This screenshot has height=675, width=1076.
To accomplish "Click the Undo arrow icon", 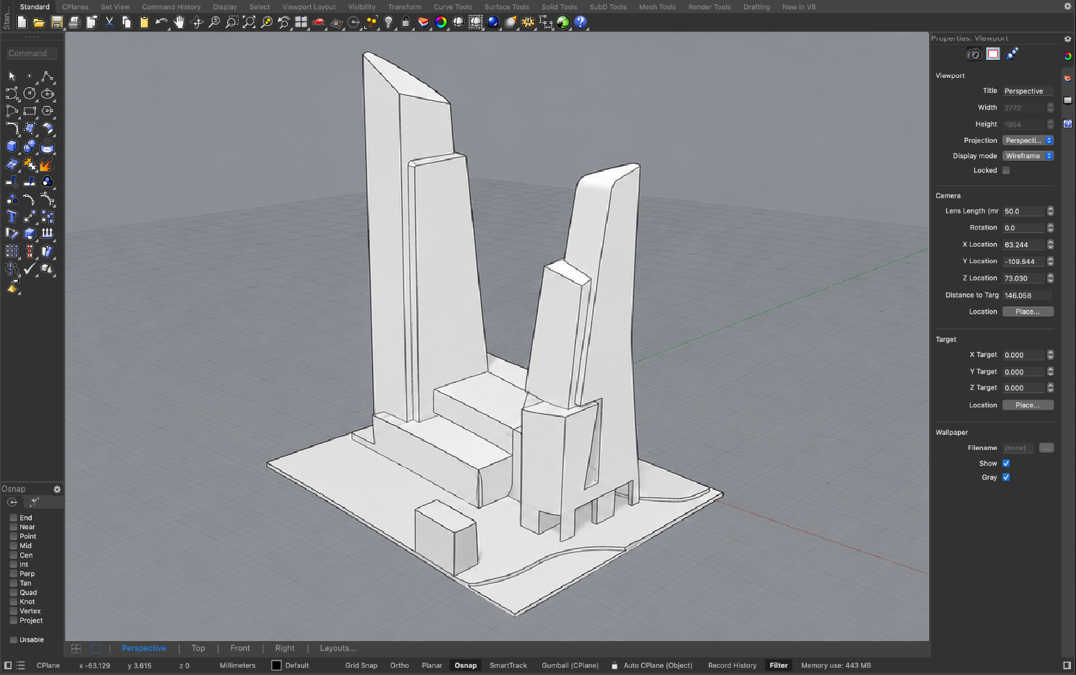I will pos(162,22).
